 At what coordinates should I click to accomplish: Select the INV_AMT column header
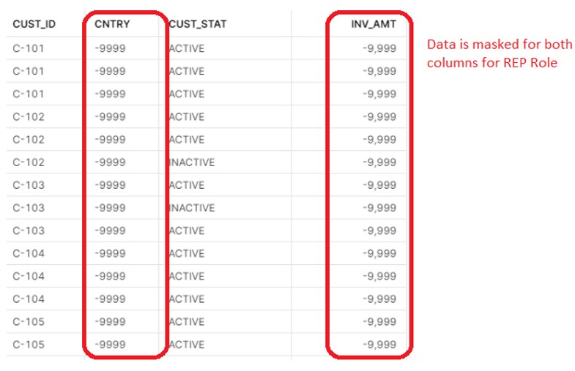coord(374,24)
